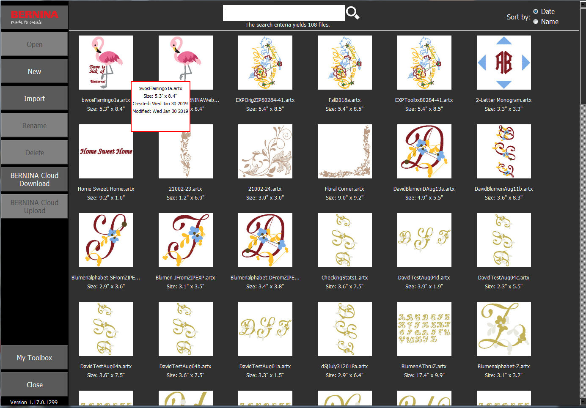Select bwosFlamingo1a.artx flamingo thumbnail
Viewport: 586px width, 408px height.
106,63
